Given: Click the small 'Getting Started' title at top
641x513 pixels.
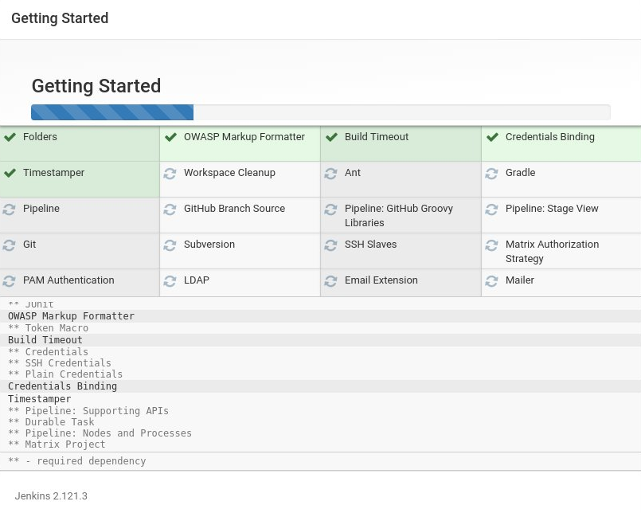Looking at the screenshot, I should (60, 18).
